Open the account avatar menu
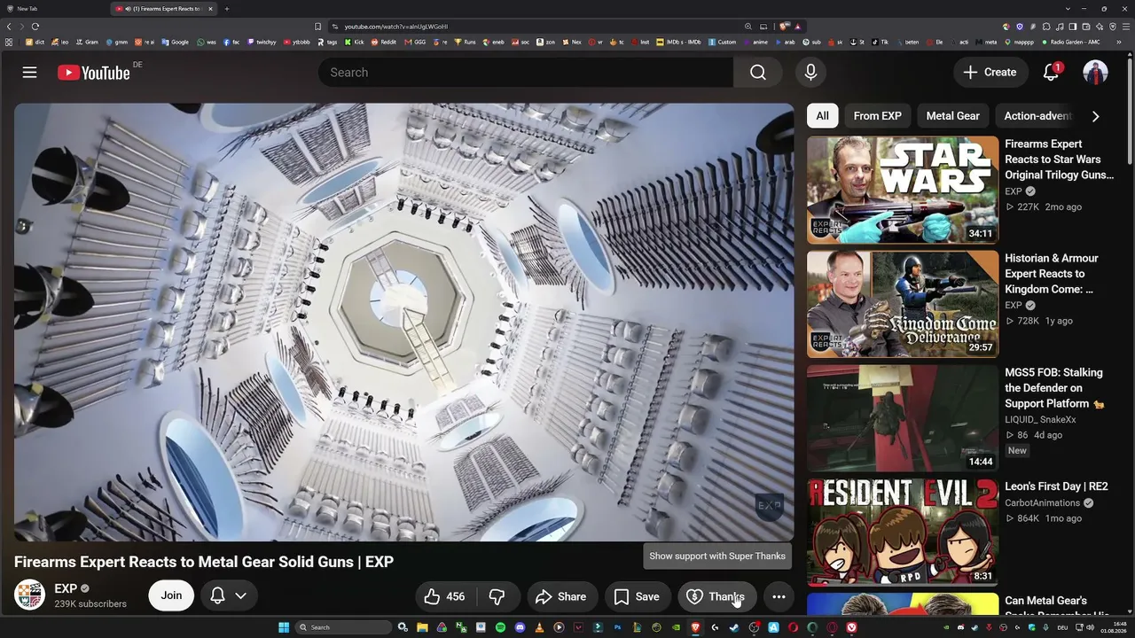 (x=1095, y=73)
